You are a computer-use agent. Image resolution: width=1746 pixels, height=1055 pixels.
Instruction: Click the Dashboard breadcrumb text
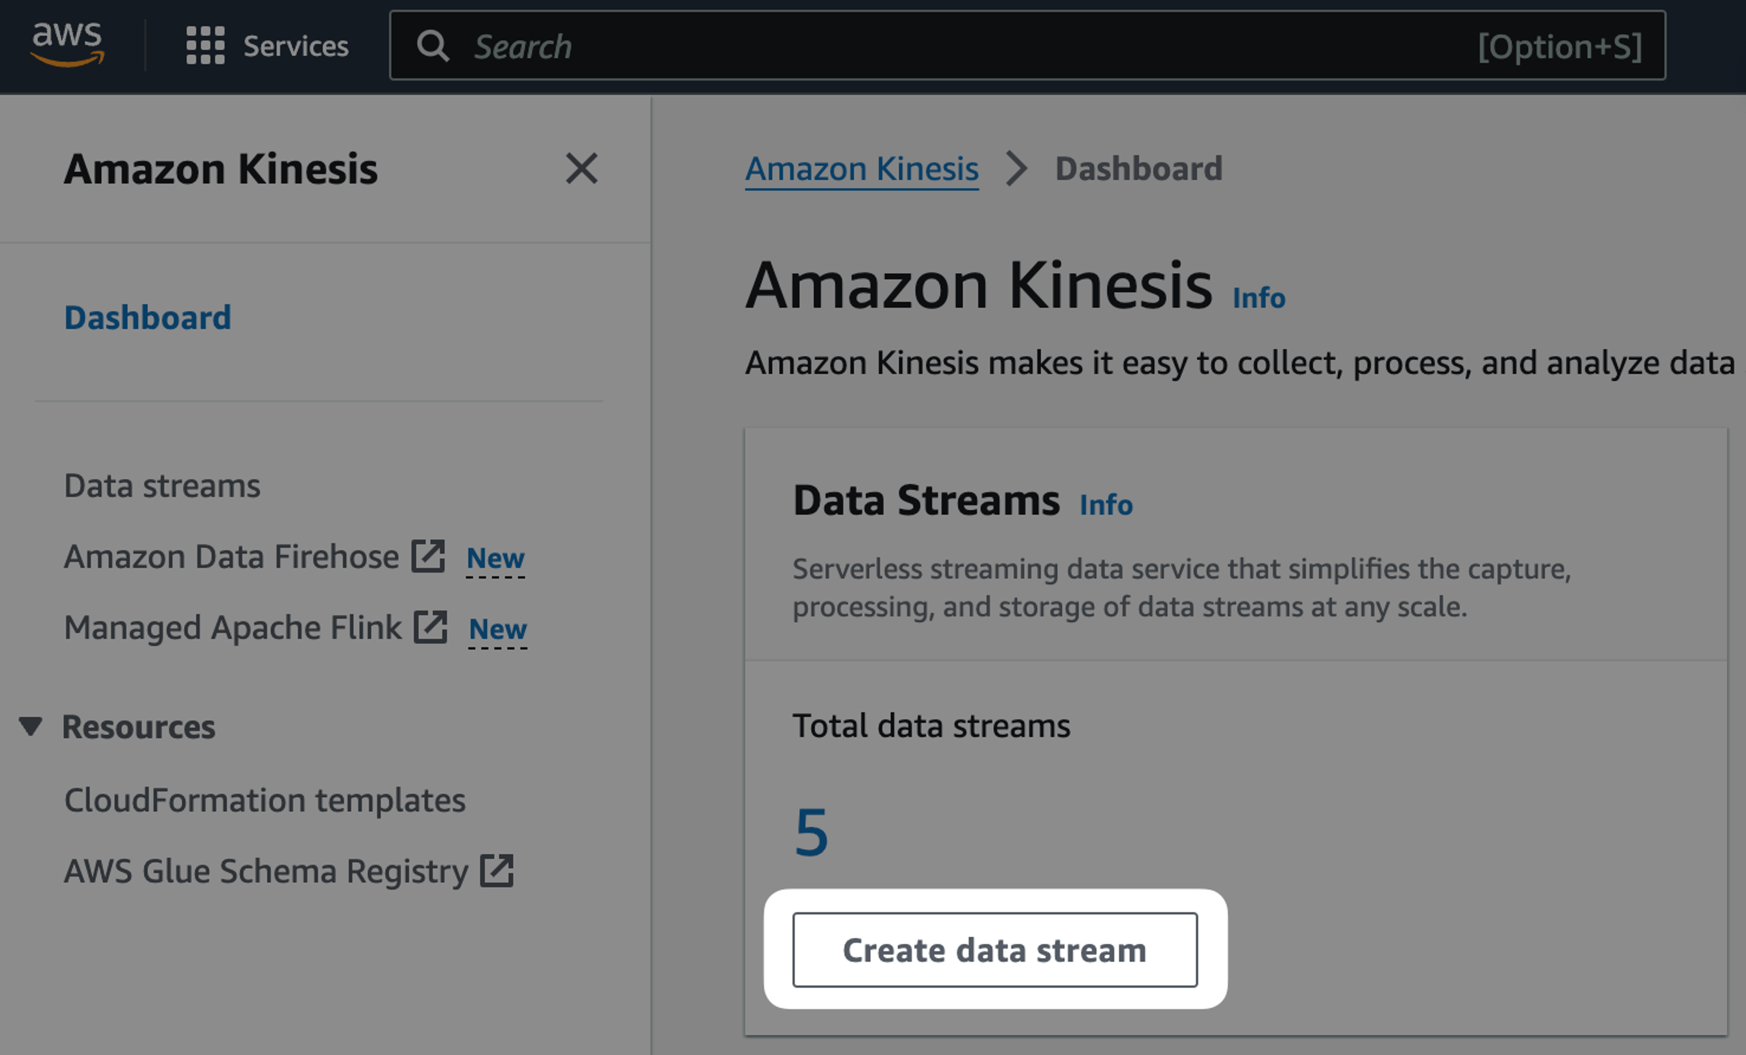(1139, 169)
